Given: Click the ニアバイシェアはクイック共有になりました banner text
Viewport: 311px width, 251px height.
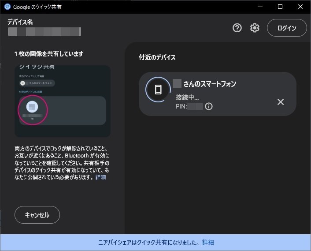Looking at the screenshot, I should (x=149, y=243).
